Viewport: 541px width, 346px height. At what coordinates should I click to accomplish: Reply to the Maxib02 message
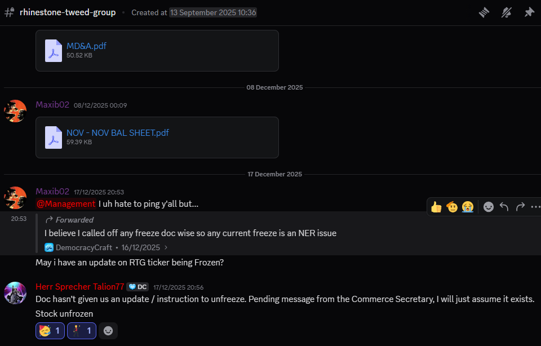[504, 207]
